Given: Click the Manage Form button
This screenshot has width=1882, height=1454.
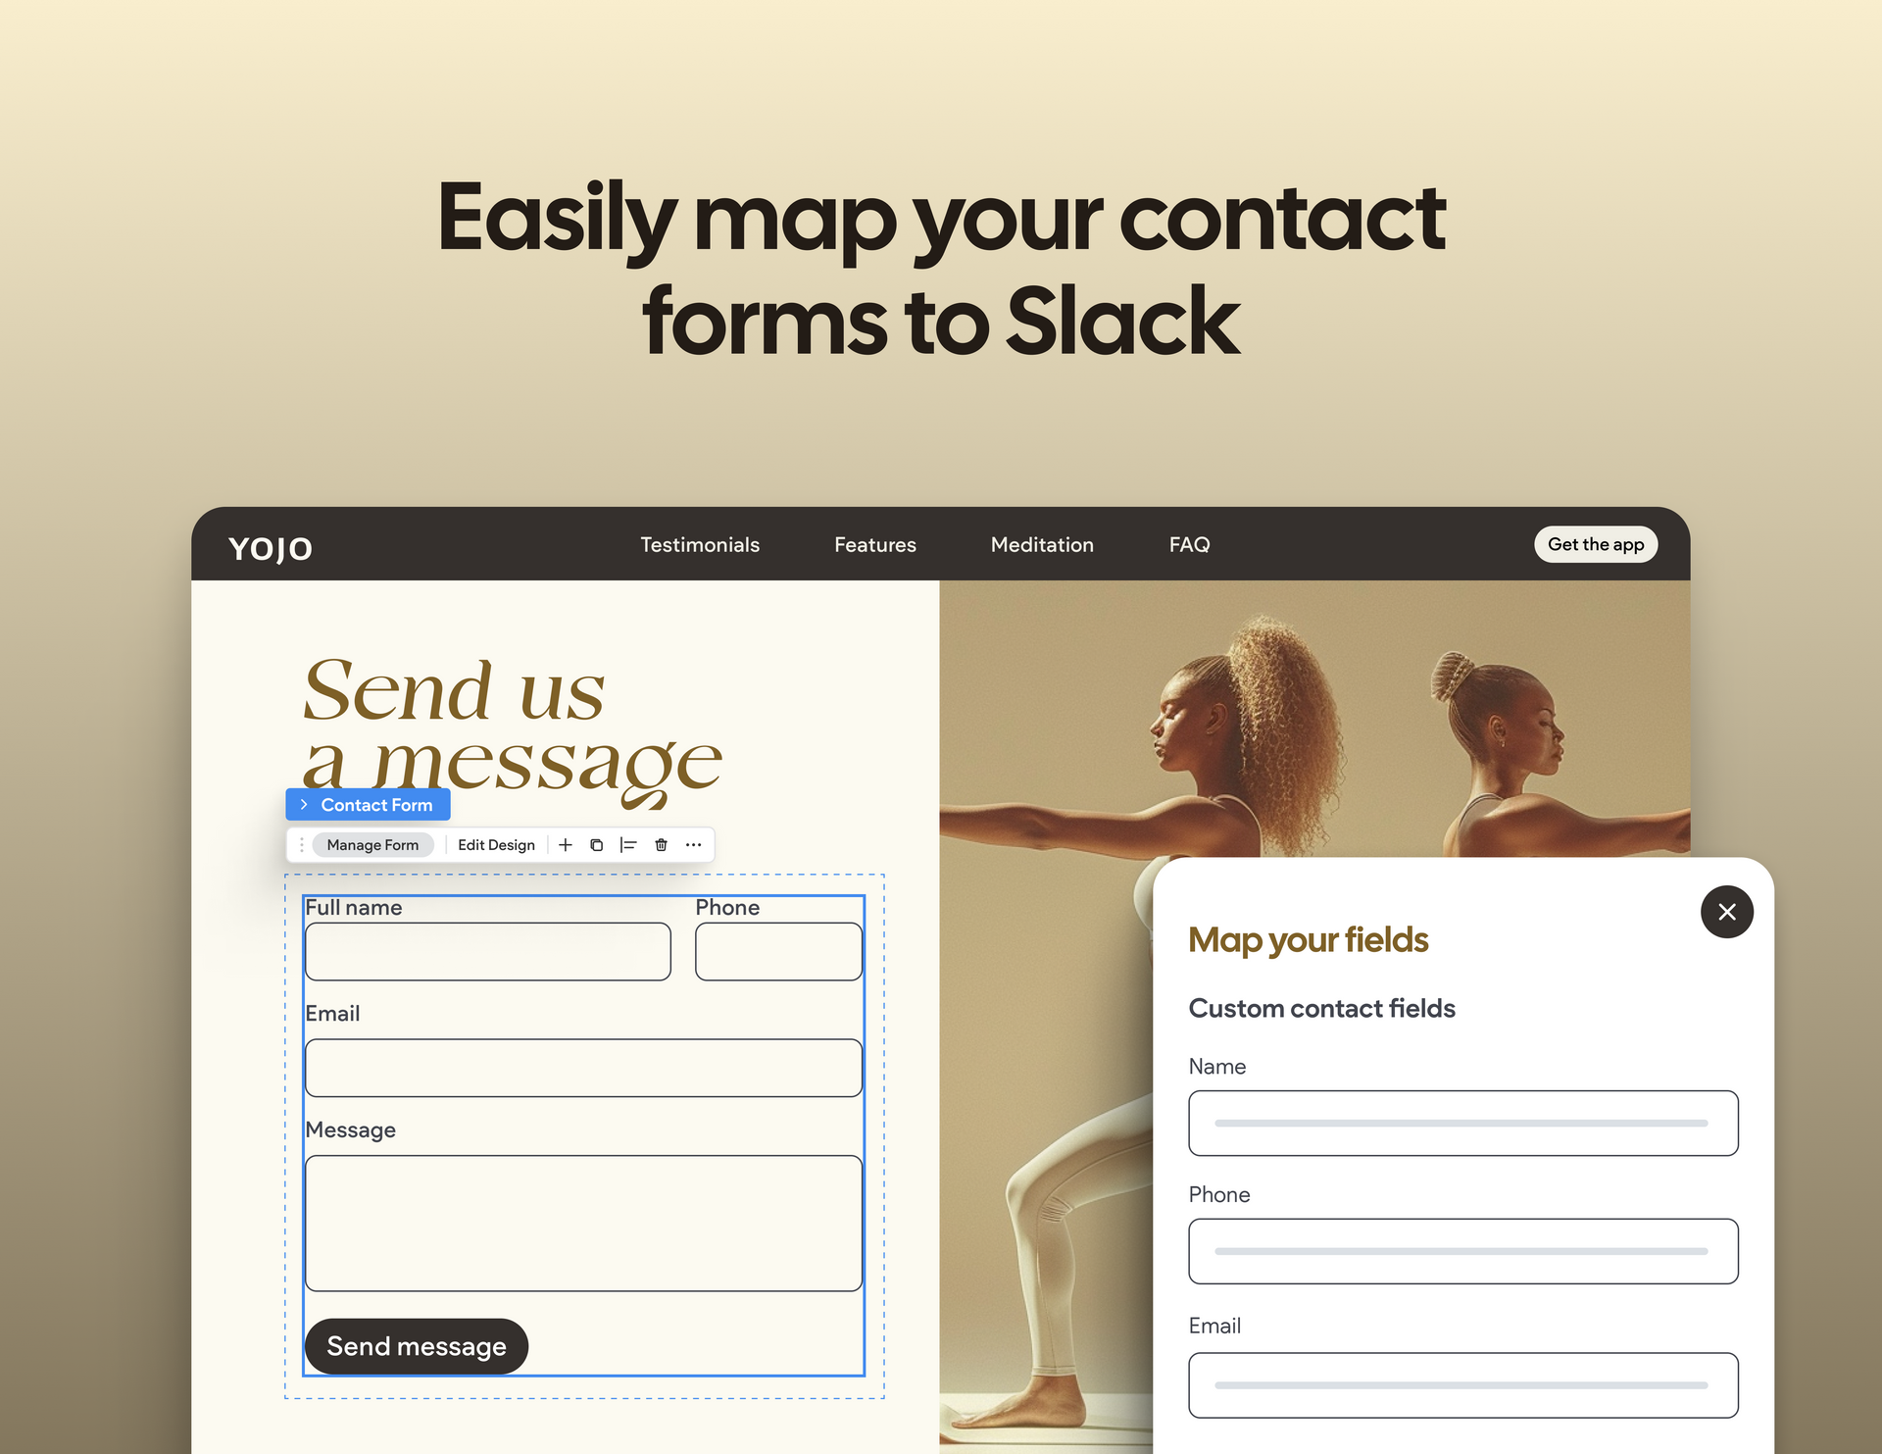Looking at the screenshot, I should 372,844.
